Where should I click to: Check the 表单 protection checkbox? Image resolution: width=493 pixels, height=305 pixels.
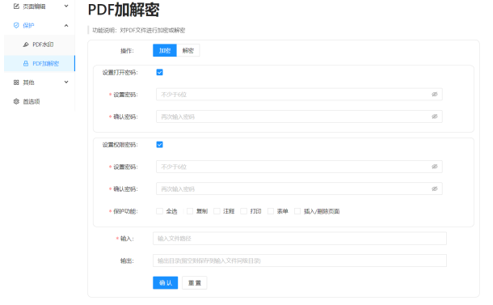(x=271, y=211)
